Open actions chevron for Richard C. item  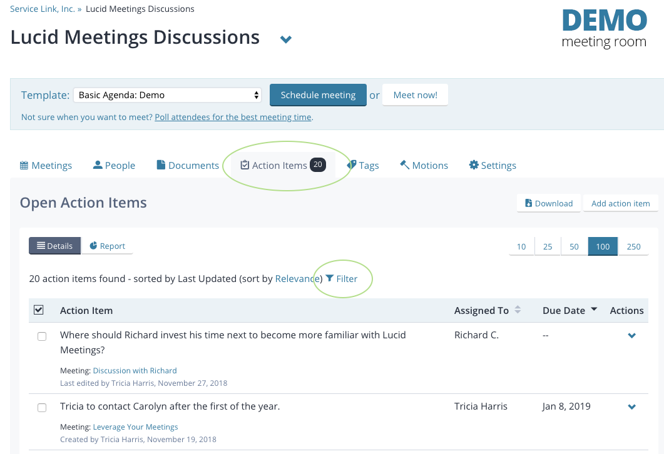pyautogui.click(x=632, y=336)
